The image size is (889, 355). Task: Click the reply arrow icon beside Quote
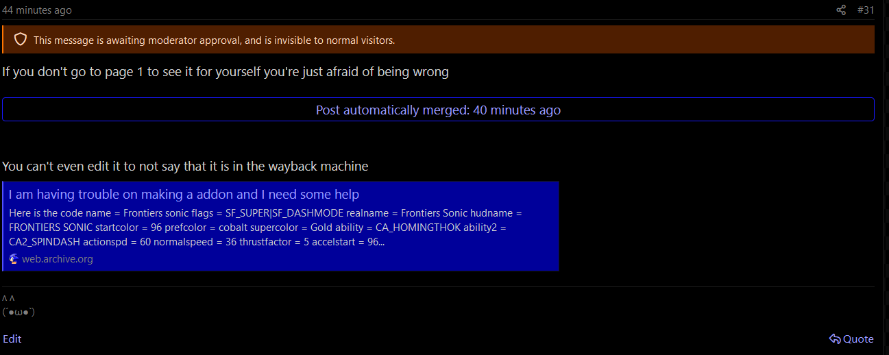click(834, 339)
